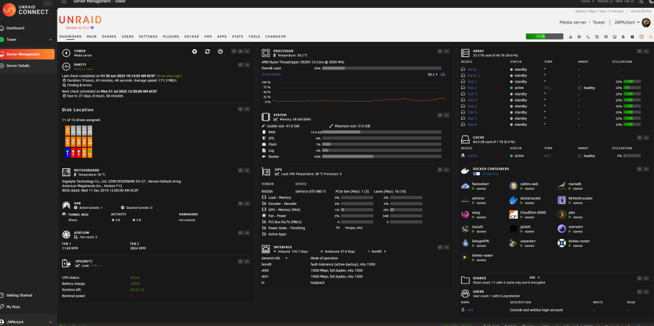Click the green lock icon in header toolbar
The width and height of the screenshot is (654, 326).
pos(570,37)
